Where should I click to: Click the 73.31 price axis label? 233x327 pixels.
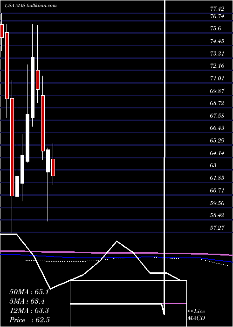(x=217, y=54)
